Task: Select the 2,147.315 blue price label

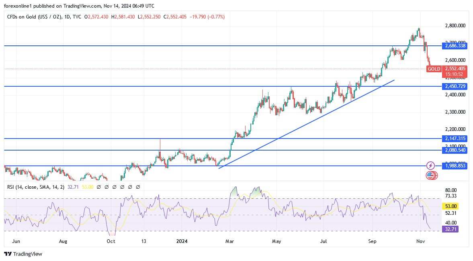Action: coord(455,139)
